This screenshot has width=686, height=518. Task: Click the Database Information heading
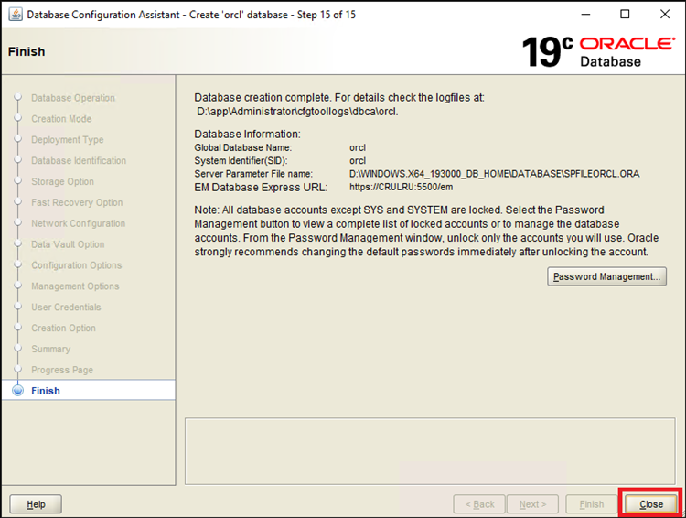click(247, 134)
